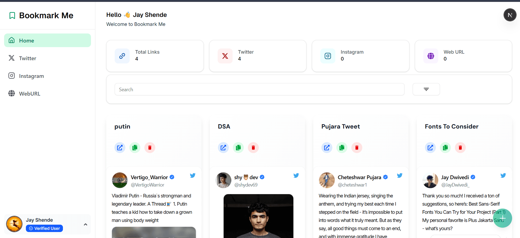Copy the DSA bookmark link
The image size is (520, 238).
[x=238, y=148]
